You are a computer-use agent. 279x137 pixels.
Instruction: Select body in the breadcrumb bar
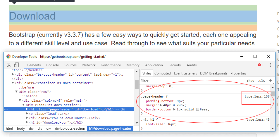[x=21, y=129]
